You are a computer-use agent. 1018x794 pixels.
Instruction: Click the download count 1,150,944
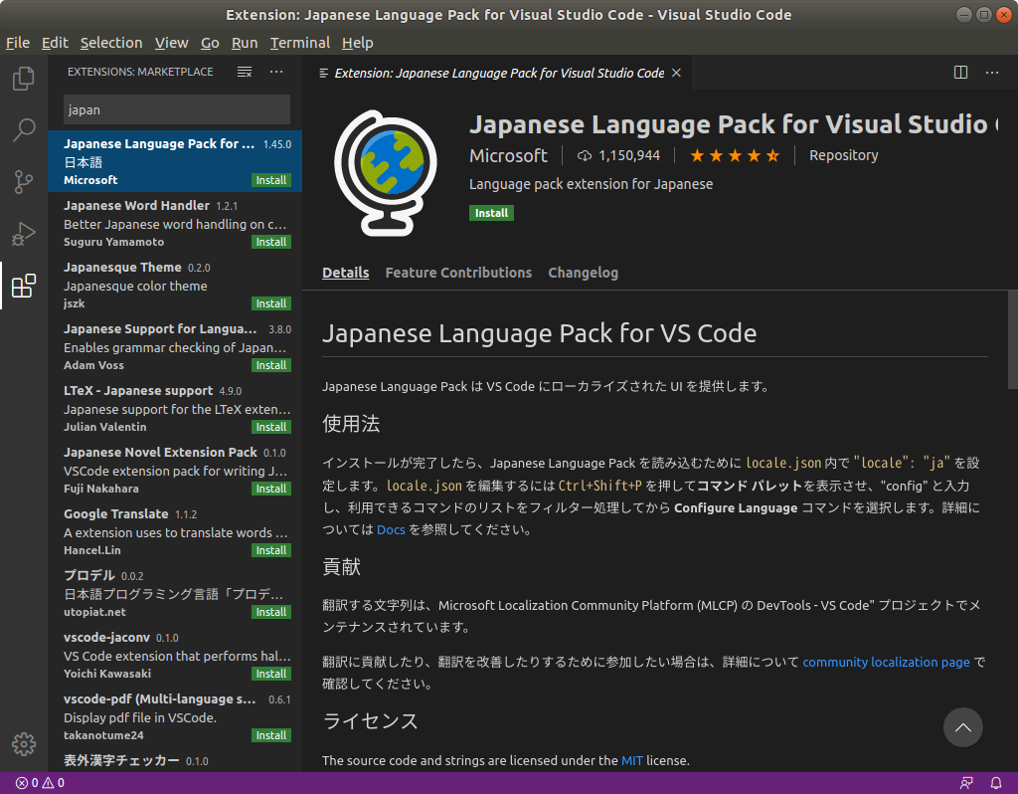point(618,156)
